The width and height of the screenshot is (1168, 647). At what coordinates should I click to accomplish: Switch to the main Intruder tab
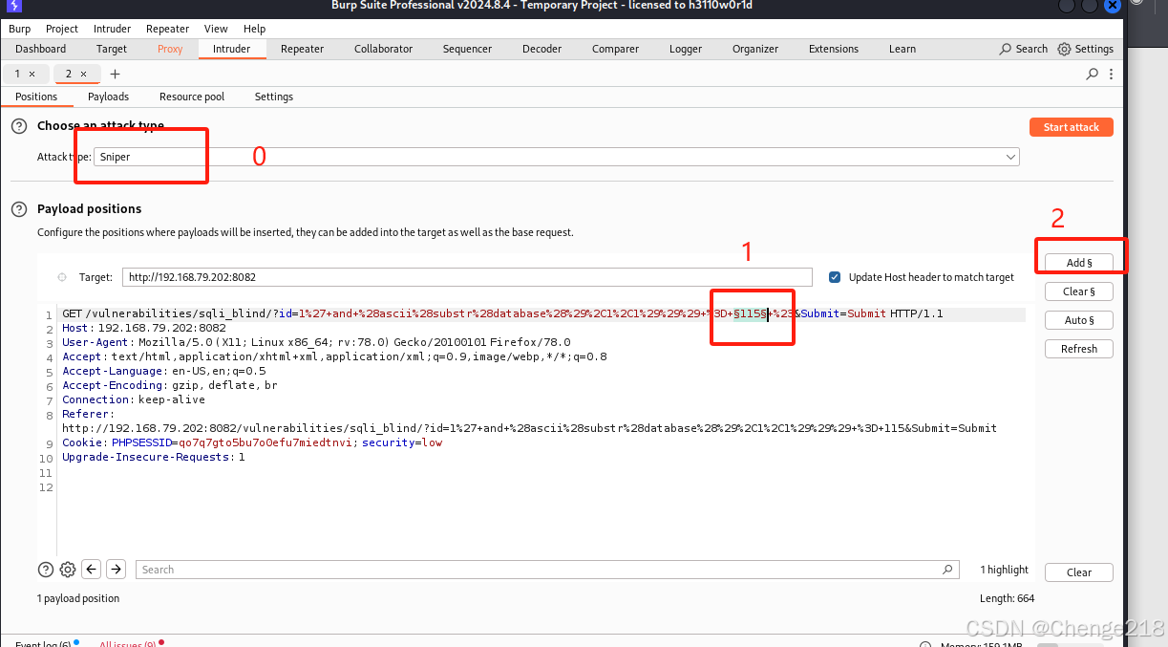pyautogui.click(x=231, y=49)
